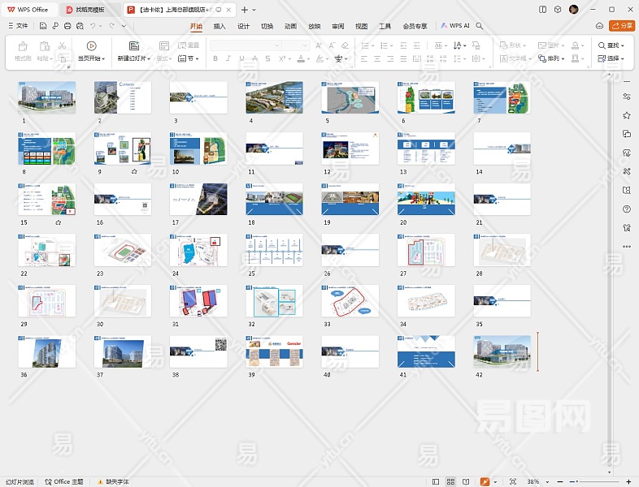Select slide 18 thumbnail

pyautogui.click(x=274, y=199)
